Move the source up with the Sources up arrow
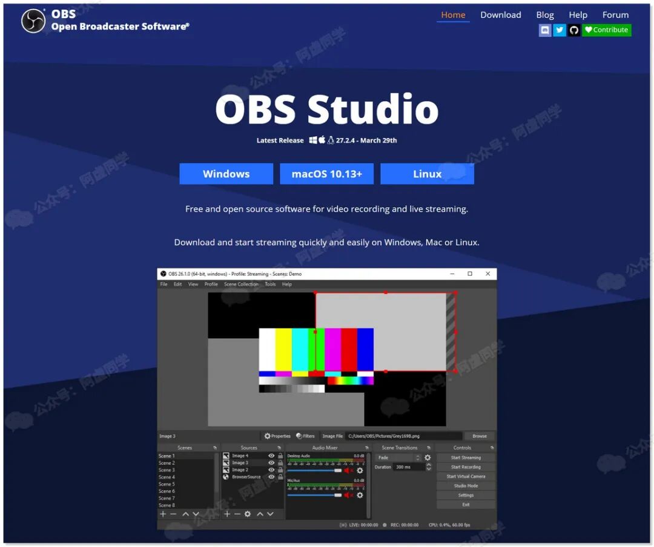Viewport: 654px width, 547px height. [260, 514]
